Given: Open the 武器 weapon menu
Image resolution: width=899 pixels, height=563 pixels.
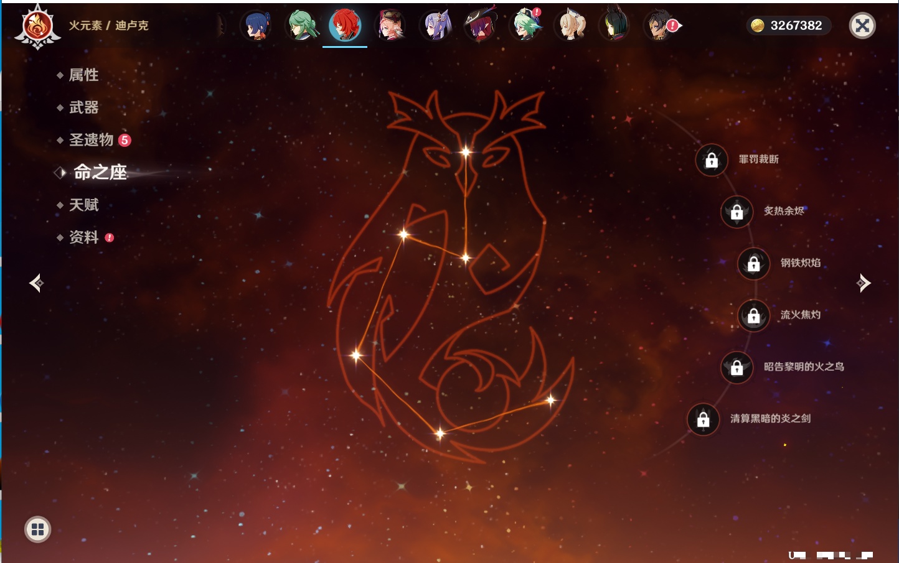Looking at the screenshot, I should pyautogui.click(x=83, y=108).
